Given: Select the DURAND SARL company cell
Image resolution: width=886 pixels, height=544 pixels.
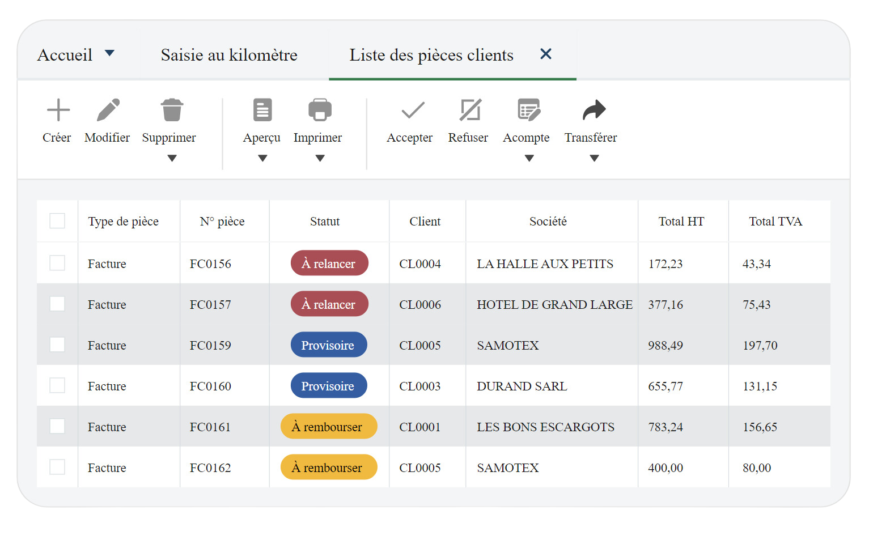Looking at the screenshot, I should coord(522,386).
